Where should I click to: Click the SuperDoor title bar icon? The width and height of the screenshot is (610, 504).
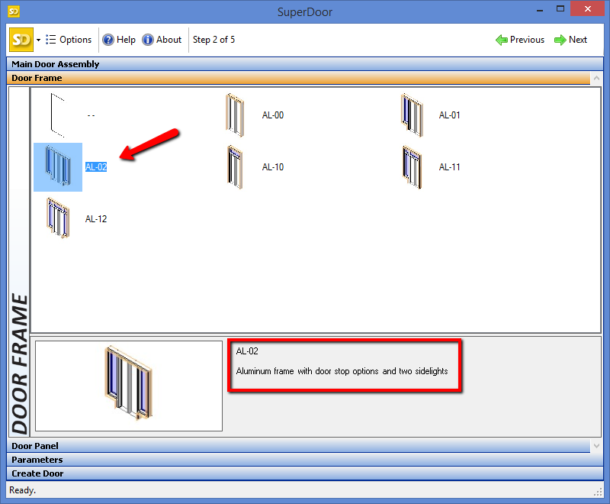14,11
